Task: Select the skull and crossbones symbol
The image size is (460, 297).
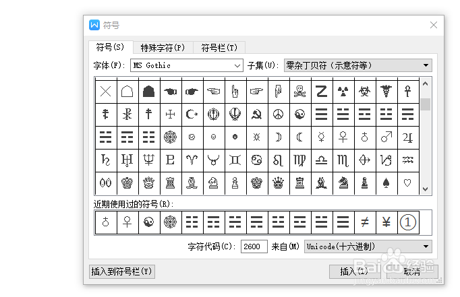Action: point(300,92)
